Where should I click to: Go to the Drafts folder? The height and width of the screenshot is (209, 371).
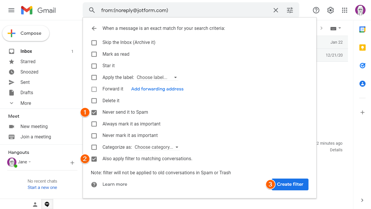point(26,92)
